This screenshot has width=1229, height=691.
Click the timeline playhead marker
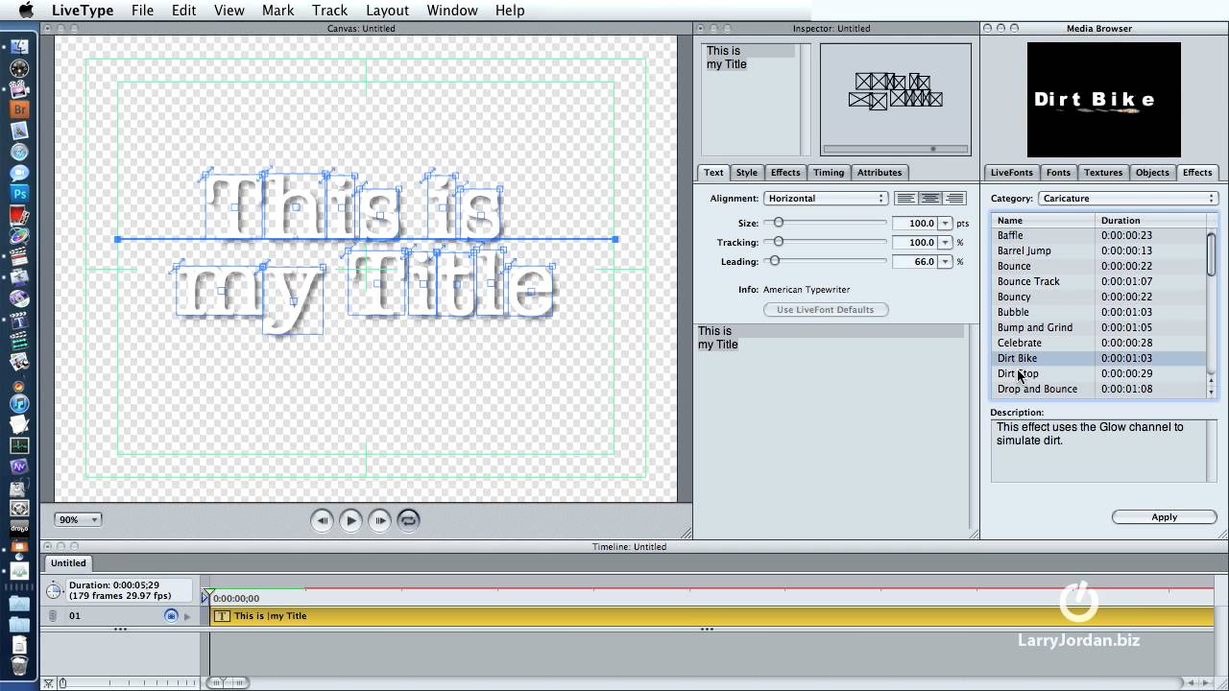(209, 592)
